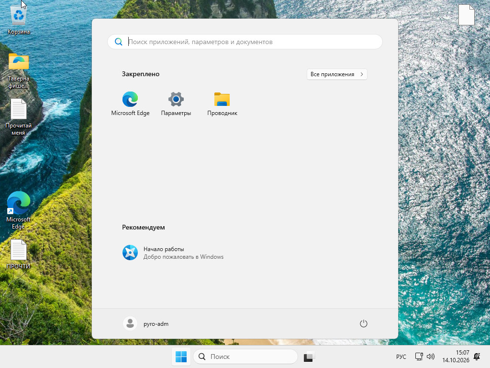Click the Добро пожаловать в Windows text
Screen dimensions: 490x368
coord(183,257)
